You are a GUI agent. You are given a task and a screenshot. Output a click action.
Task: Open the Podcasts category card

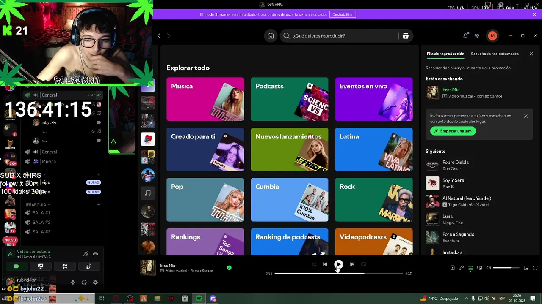coord(290,99)
